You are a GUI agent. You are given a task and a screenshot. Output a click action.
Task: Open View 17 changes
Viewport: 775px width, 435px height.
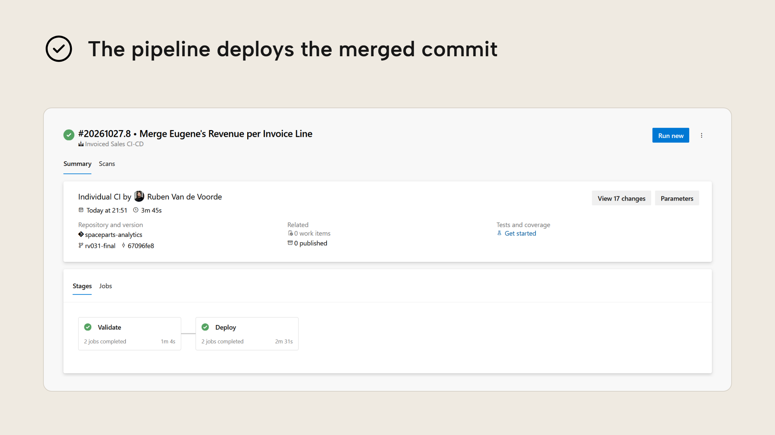621,198
